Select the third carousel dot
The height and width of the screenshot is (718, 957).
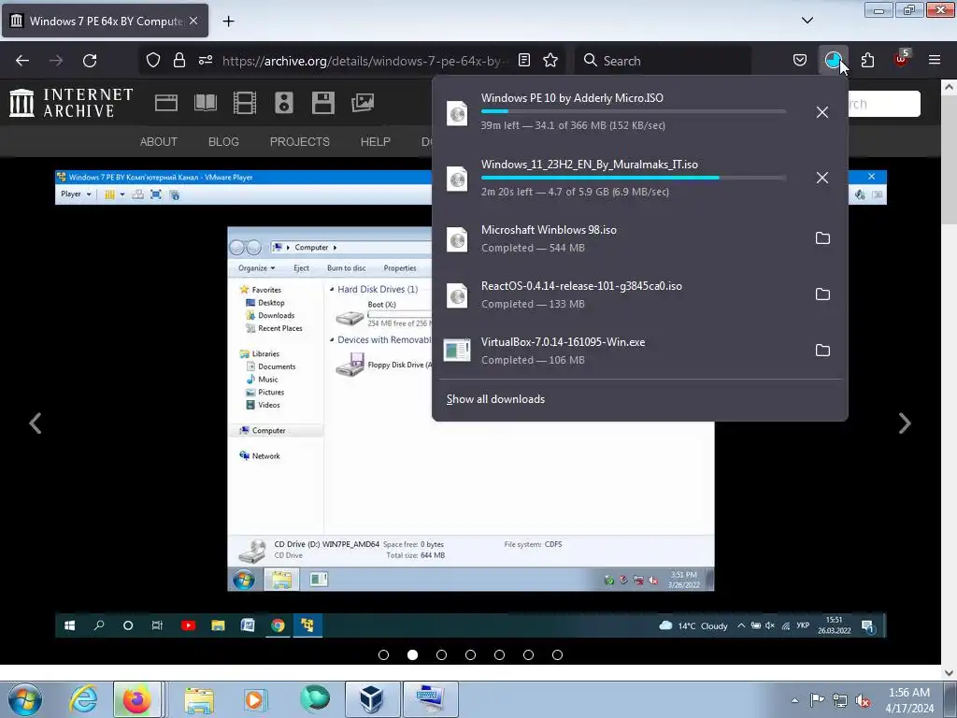click(x=441, y=655)
